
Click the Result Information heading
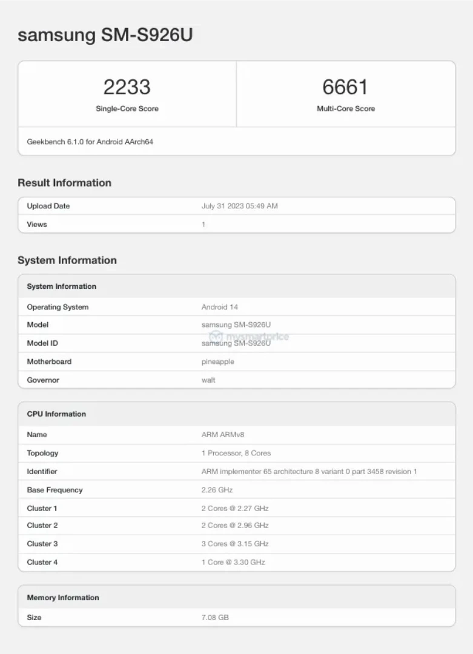pos(64,183)
